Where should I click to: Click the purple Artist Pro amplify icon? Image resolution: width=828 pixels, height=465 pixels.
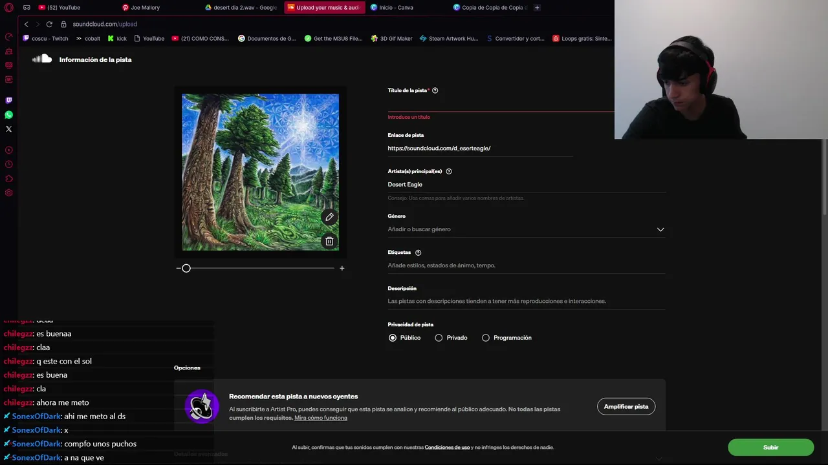202,406
